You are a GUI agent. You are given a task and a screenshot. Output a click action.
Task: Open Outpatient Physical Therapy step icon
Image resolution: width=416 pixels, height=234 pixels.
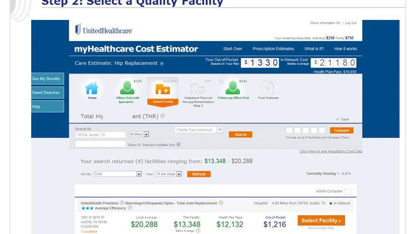click(198, 89)
